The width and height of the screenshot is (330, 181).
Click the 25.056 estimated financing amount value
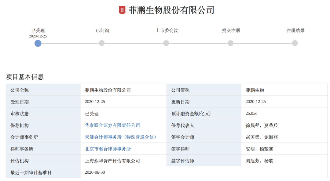pos(251,114)
